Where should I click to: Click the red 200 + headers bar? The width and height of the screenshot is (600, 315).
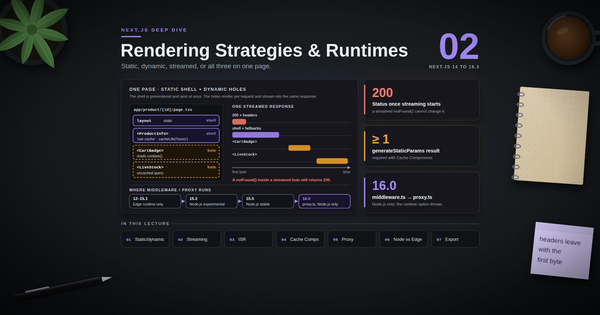[239, 122]
